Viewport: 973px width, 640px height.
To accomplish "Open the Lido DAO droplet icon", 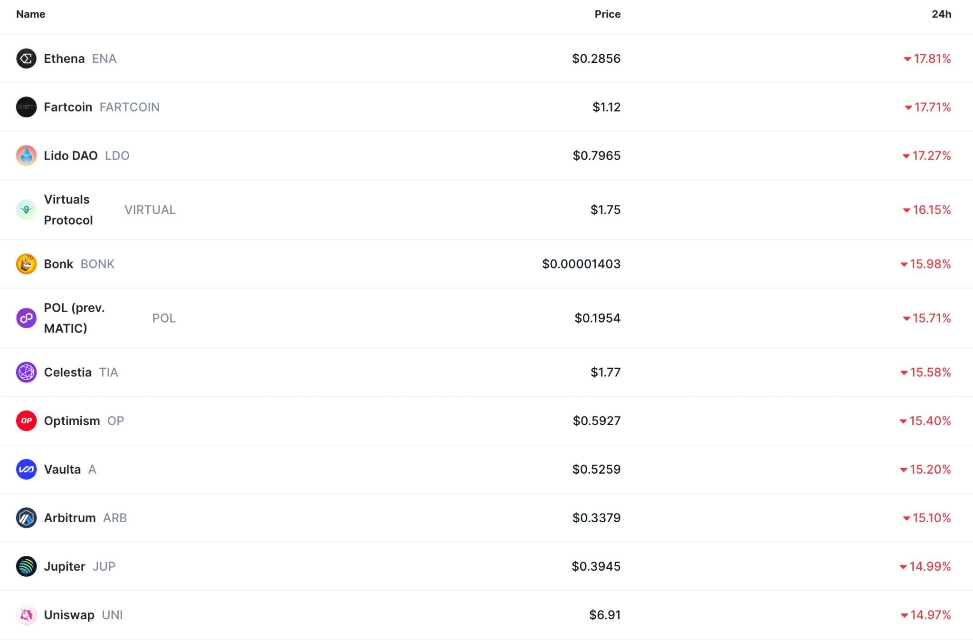I will [26, 155].
